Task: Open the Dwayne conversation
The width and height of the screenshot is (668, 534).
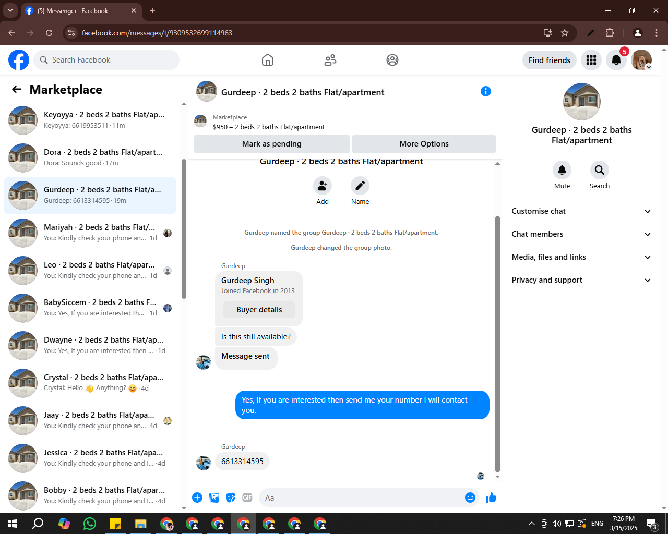Action: pos(90,346)
